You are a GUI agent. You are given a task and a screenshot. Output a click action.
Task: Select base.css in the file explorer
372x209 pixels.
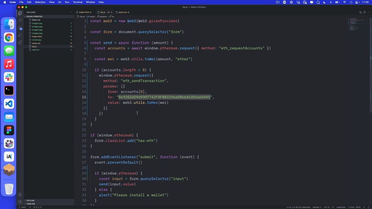click(x=36, y=20)
